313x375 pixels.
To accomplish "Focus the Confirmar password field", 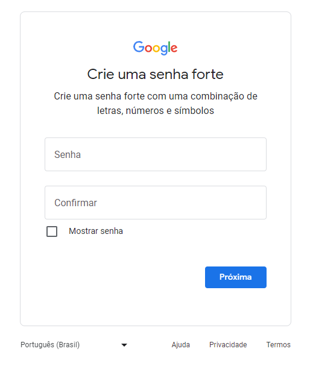I will click(156, 203).
